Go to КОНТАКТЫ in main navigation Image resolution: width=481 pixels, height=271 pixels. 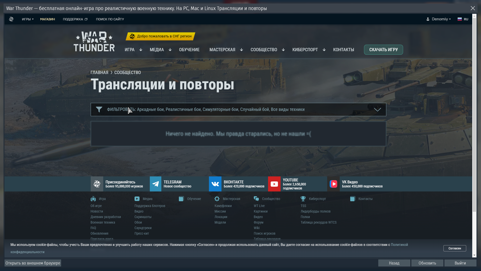coord(343,50)
